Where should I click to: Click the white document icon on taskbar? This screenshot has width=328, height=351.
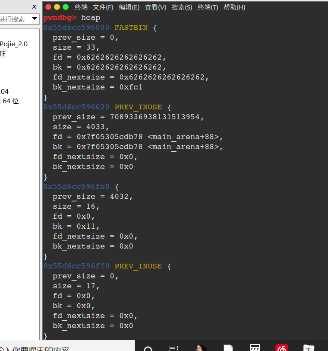click(228, 348)
